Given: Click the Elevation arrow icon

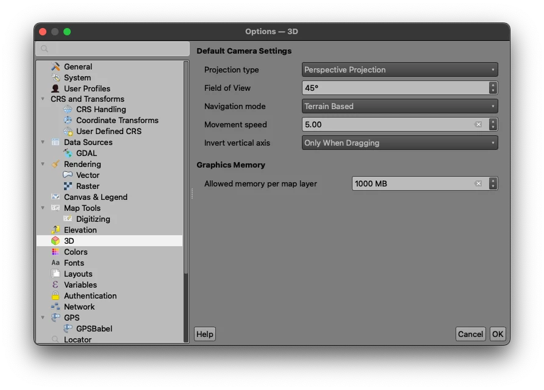Looking at the screenshot, I should click(55, 230).
